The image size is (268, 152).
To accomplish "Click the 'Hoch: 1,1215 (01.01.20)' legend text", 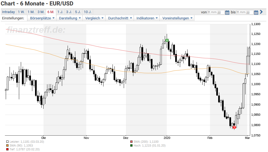I will (x=149, y=145).
